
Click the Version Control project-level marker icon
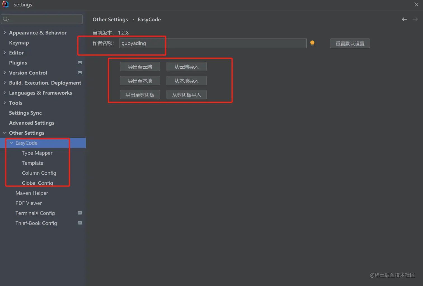pos(80,73)
